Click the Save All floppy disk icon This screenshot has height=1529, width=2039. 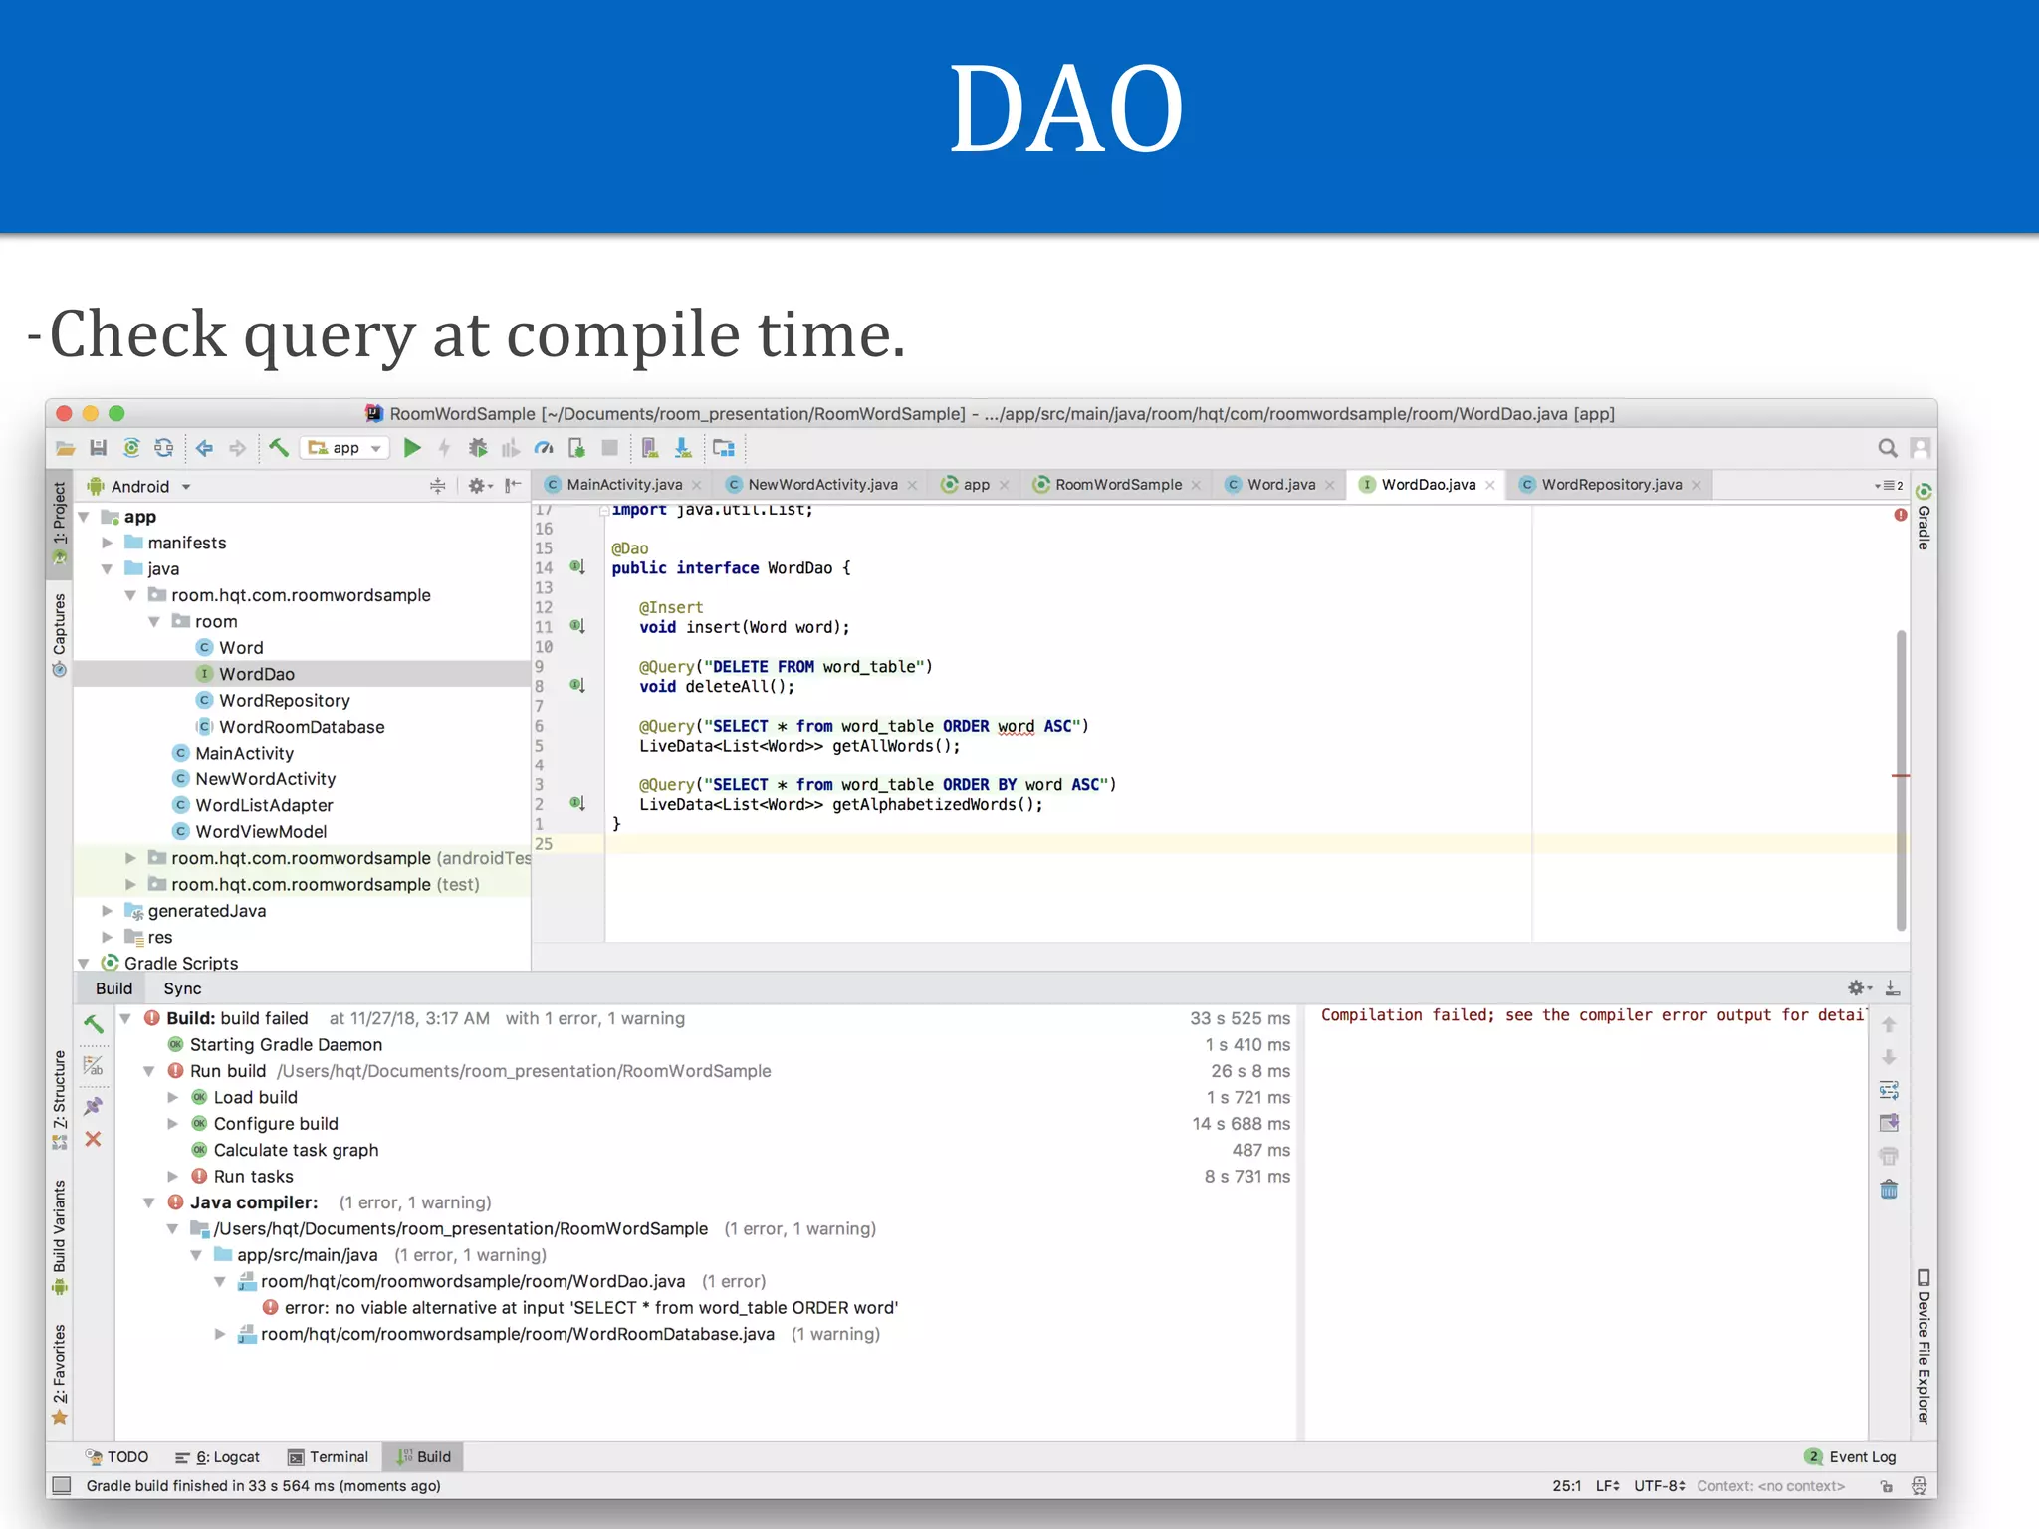point(99,448)
